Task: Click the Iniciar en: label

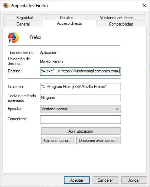Action: (16, 87)
